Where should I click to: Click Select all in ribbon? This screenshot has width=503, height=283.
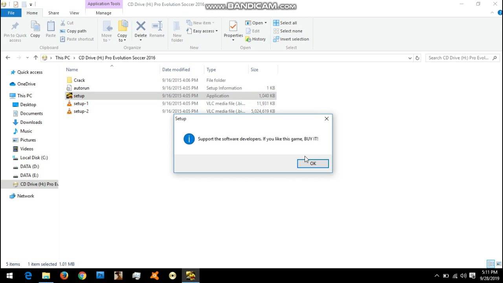point(285,23)
